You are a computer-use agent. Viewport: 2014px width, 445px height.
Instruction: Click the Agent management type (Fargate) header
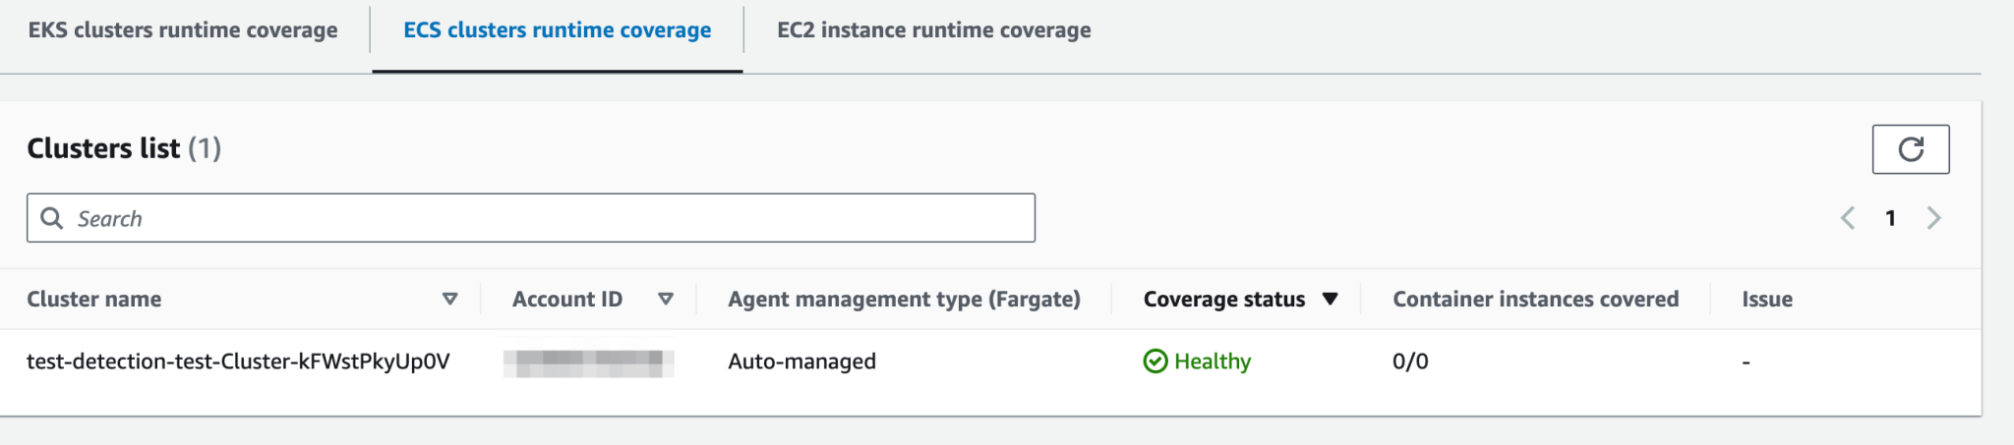(x=904, y=299)
